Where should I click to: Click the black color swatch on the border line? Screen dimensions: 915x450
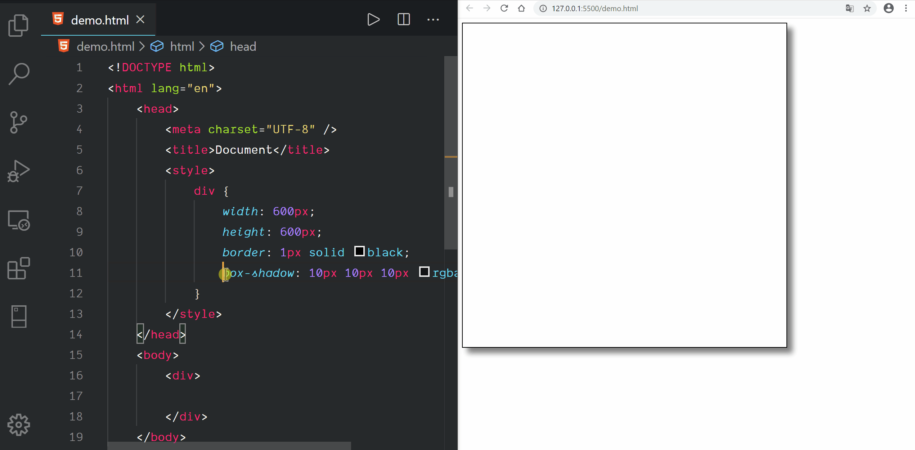click(359, 251)
